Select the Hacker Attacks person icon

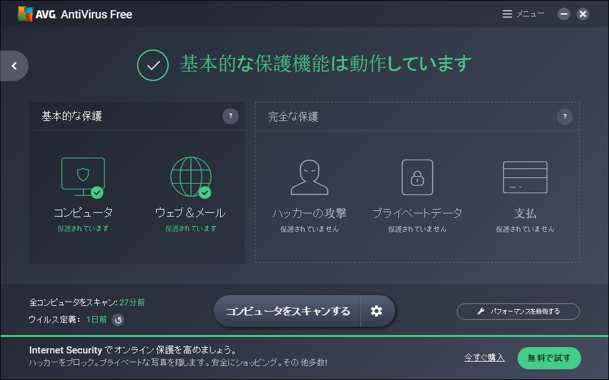tap(310, 177)
